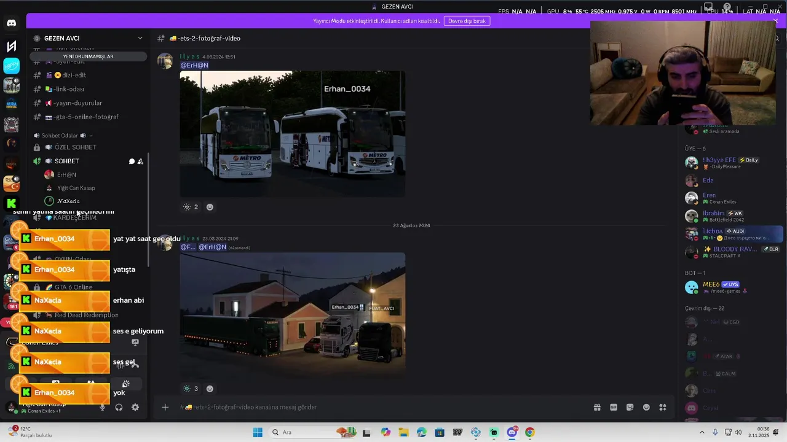The width and height of the screenshot is (787, 442).
Task: Open trucks at night image thumbnail
Action: tap(293, 316)
